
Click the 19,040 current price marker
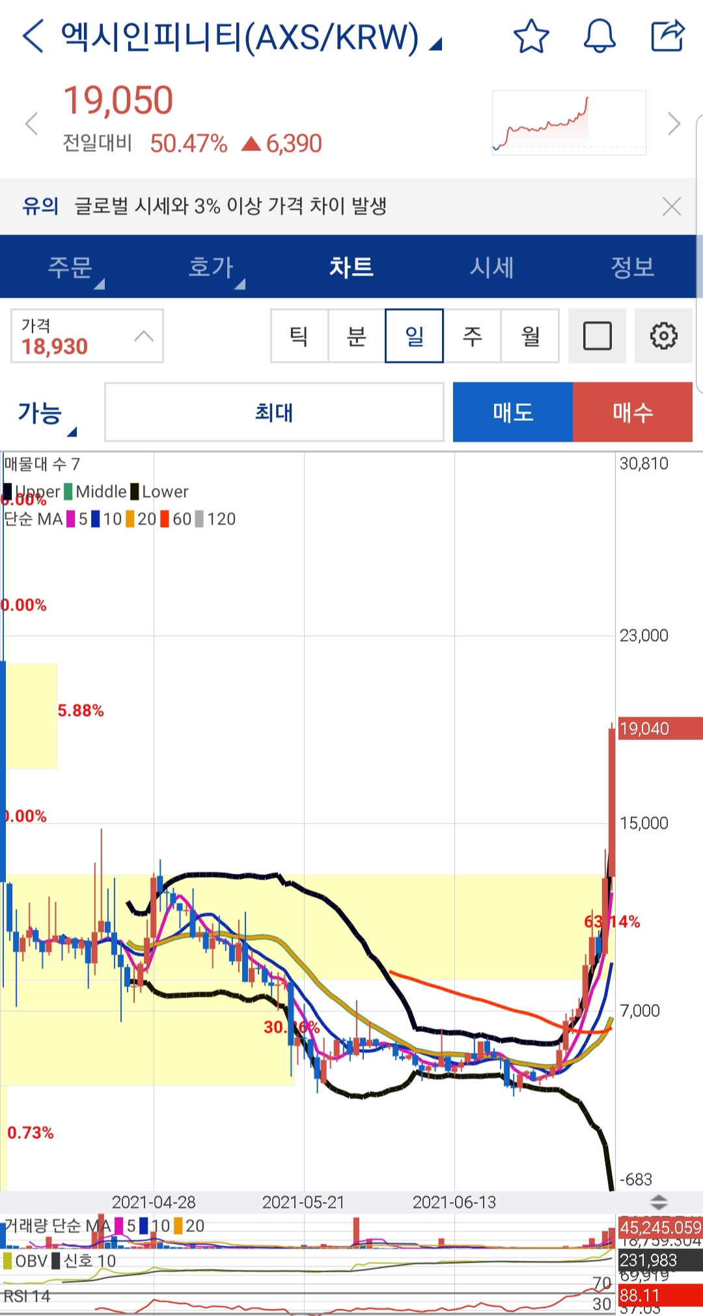click(660, 728)
